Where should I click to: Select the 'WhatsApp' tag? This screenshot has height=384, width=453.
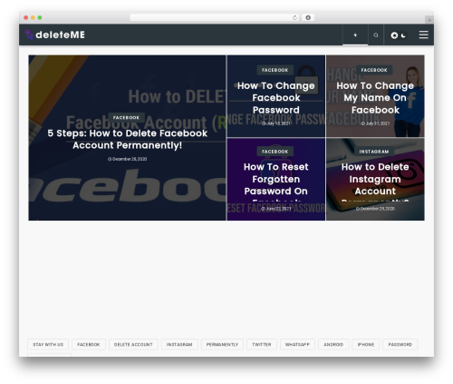297,344
